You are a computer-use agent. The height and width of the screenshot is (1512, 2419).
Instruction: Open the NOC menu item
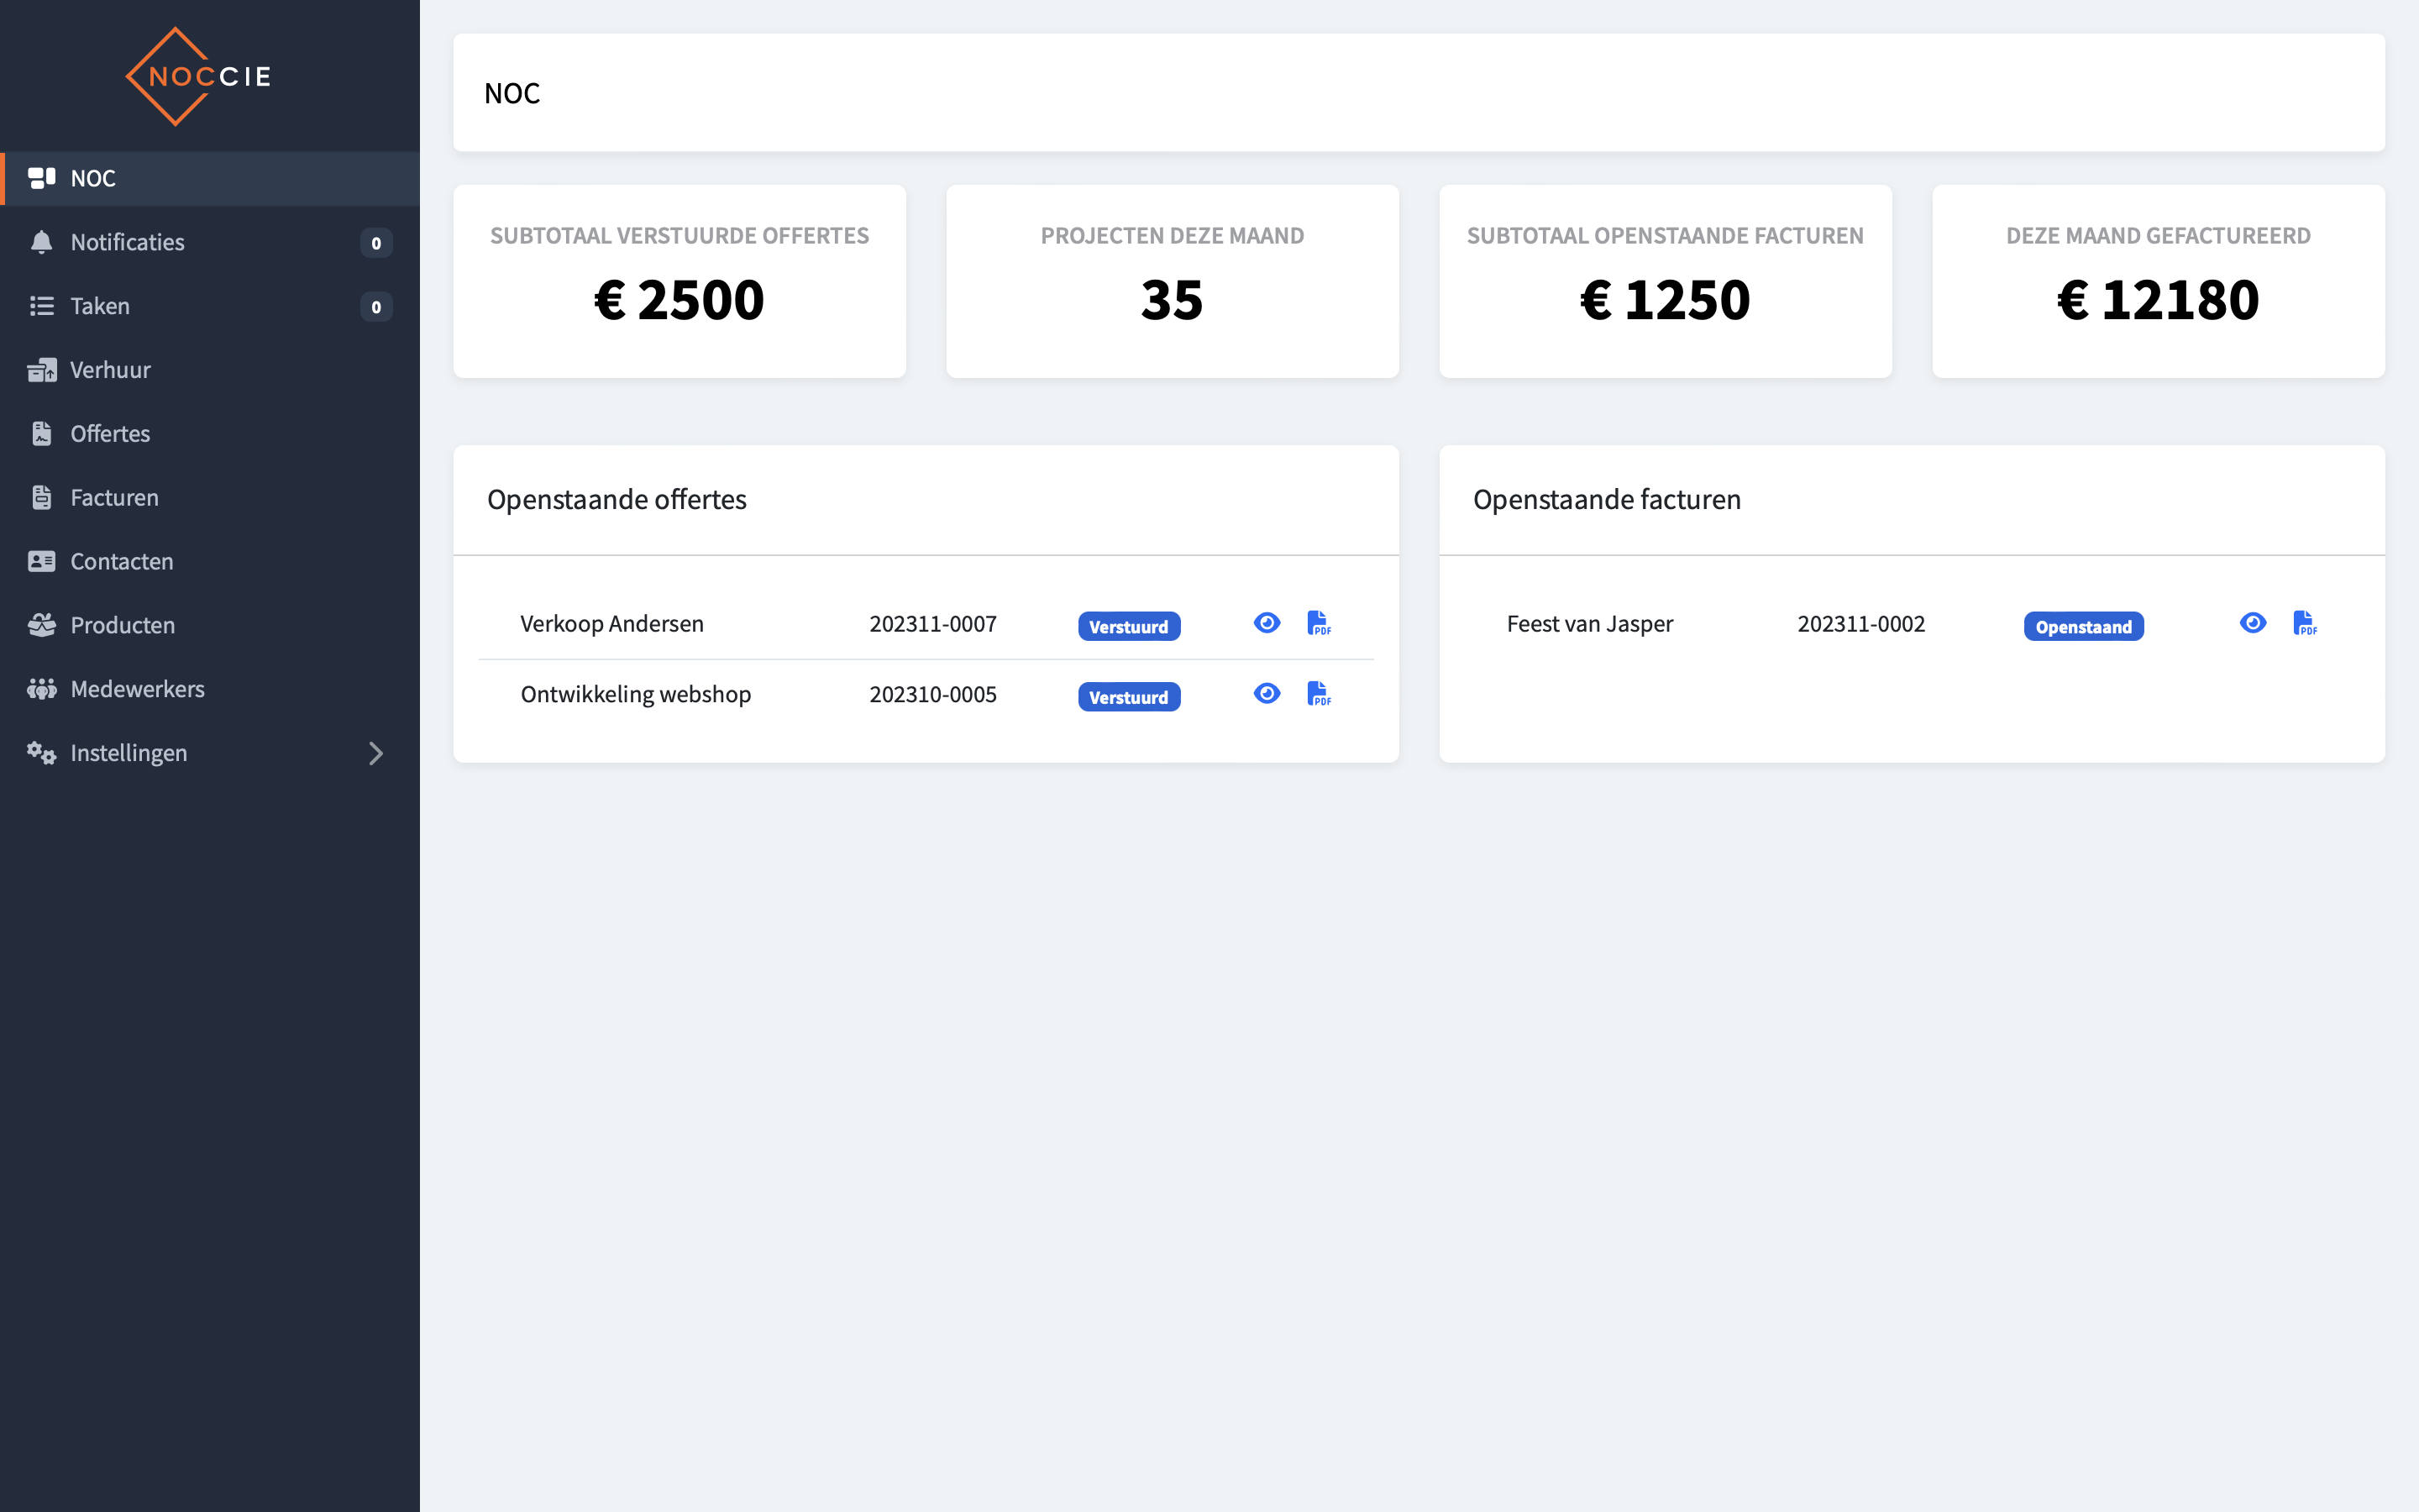tap(210, 178)
